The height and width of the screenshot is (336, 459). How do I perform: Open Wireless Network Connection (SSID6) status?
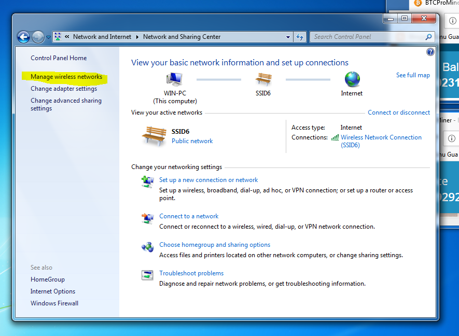click(381, 142)
